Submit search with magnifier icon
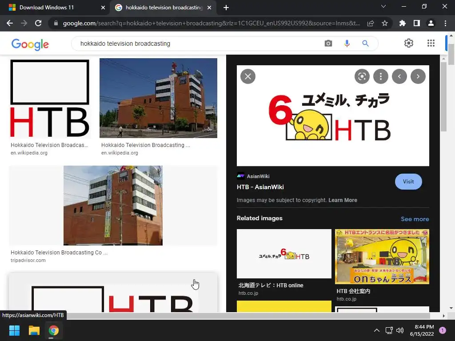The width and height of the screenshot is (455, 341). (365, 44)
